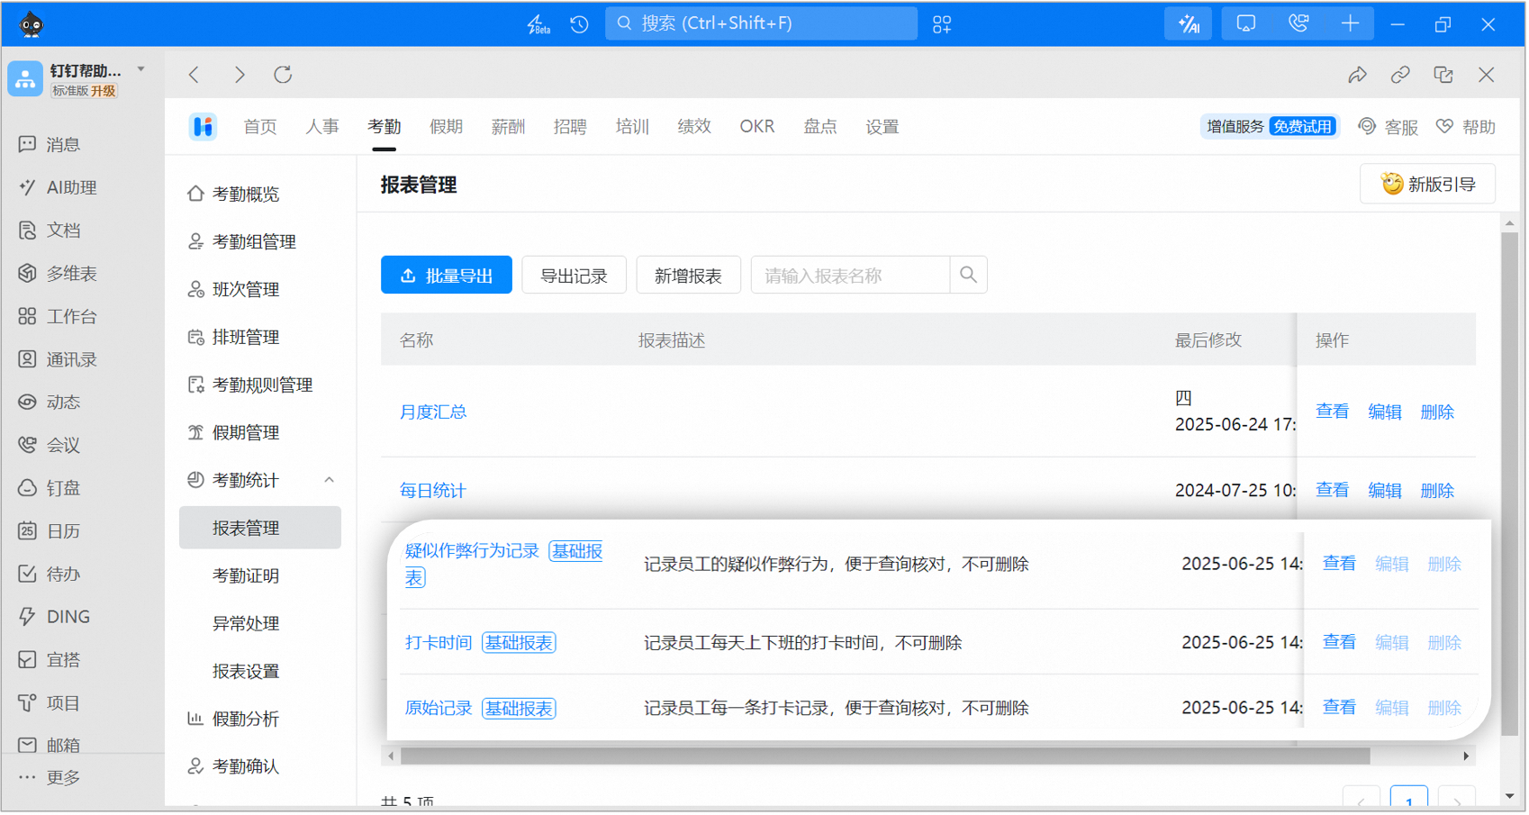Open the screen cast icon in title bar
This screenshot has width=1529, height=815.
1246,24
